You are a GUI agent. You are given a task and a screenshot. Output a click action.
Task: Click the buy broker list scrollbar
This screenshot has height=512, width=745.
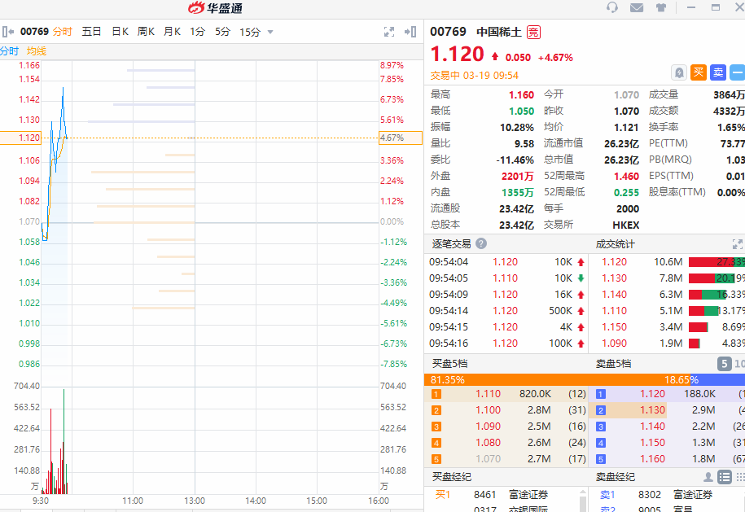pos(582,500)
